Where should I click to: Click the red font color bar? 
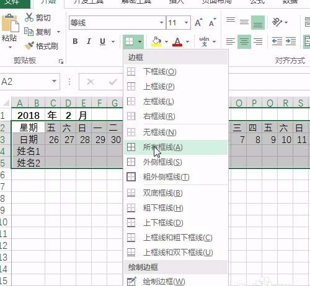177,45
